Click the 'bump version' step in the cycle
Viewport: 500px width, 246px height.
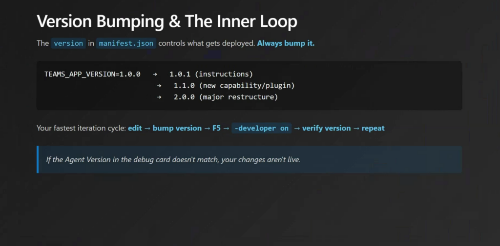177,128
